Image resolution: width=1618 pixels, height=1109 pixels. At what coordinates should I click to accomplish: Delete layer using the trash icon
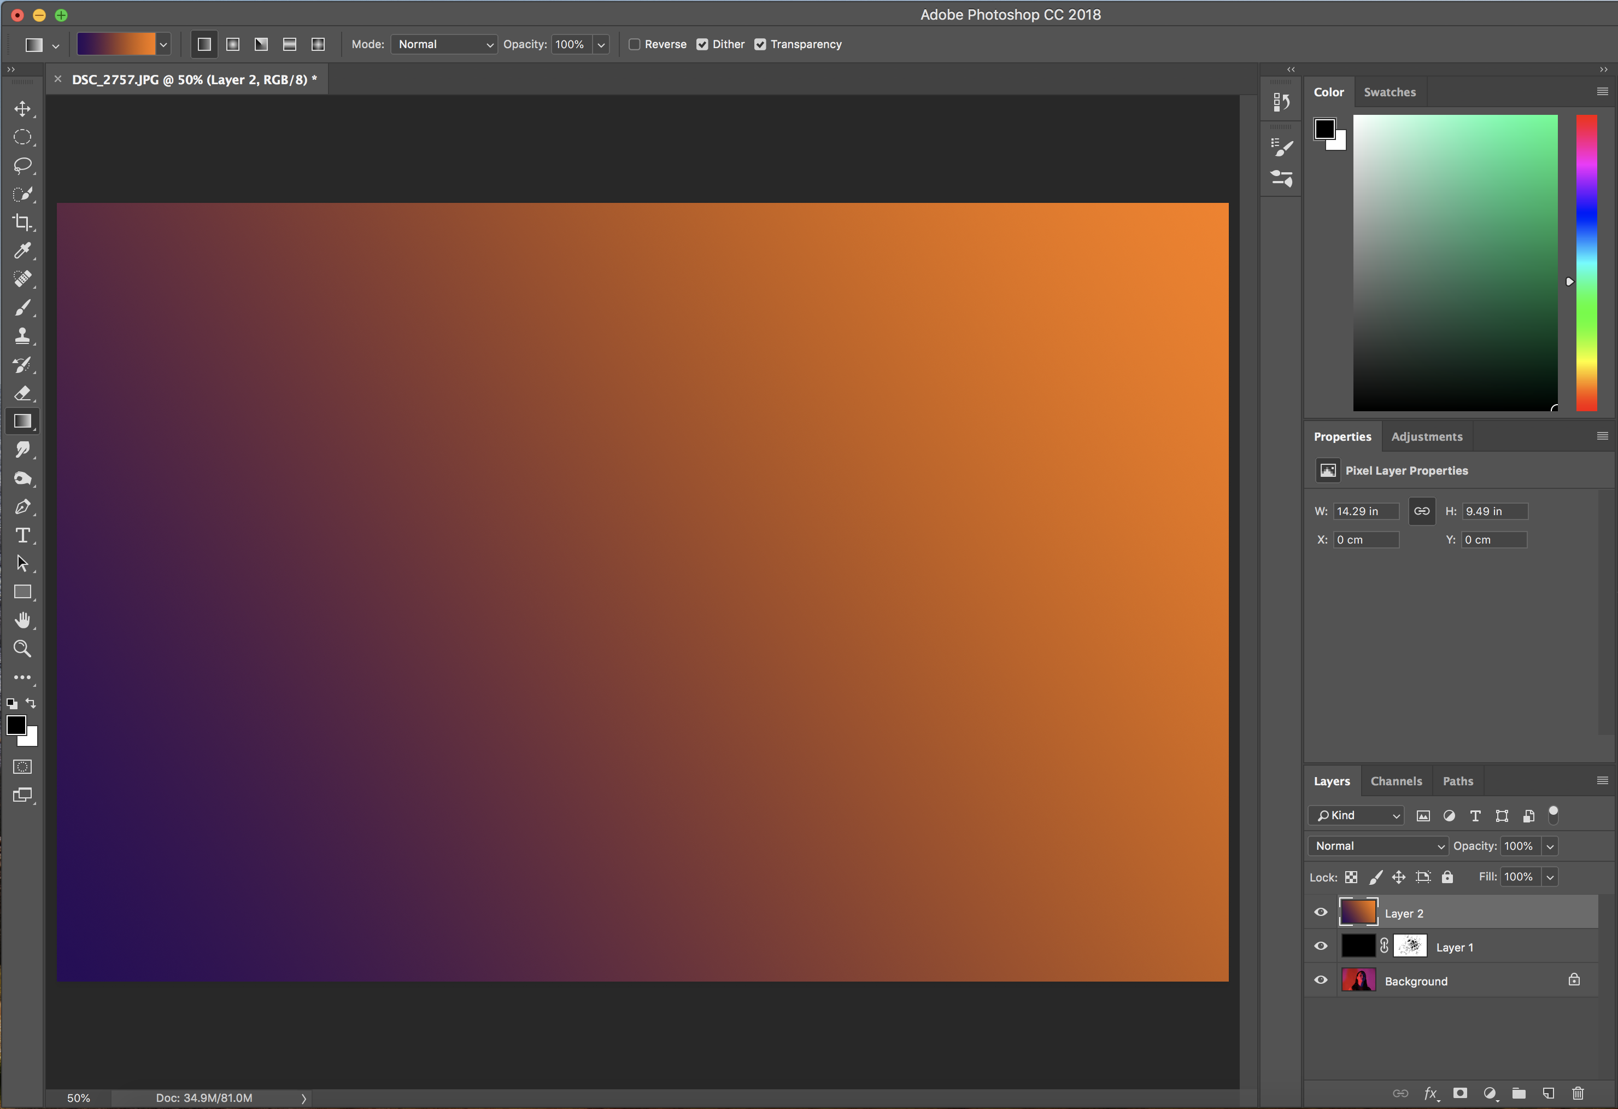coord(1578,1093)
